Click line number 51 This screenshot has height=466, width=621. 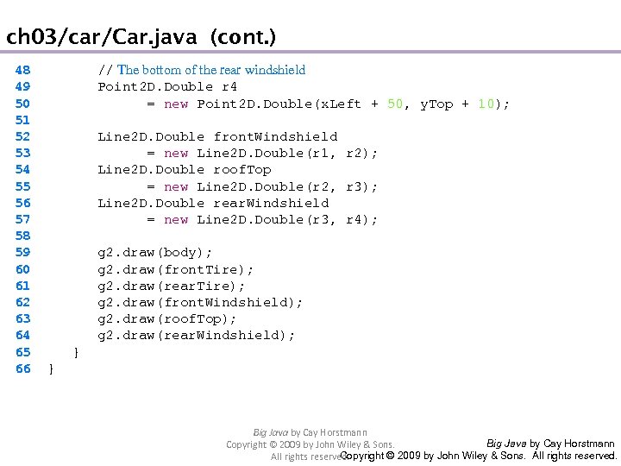[x=22, y=120]
